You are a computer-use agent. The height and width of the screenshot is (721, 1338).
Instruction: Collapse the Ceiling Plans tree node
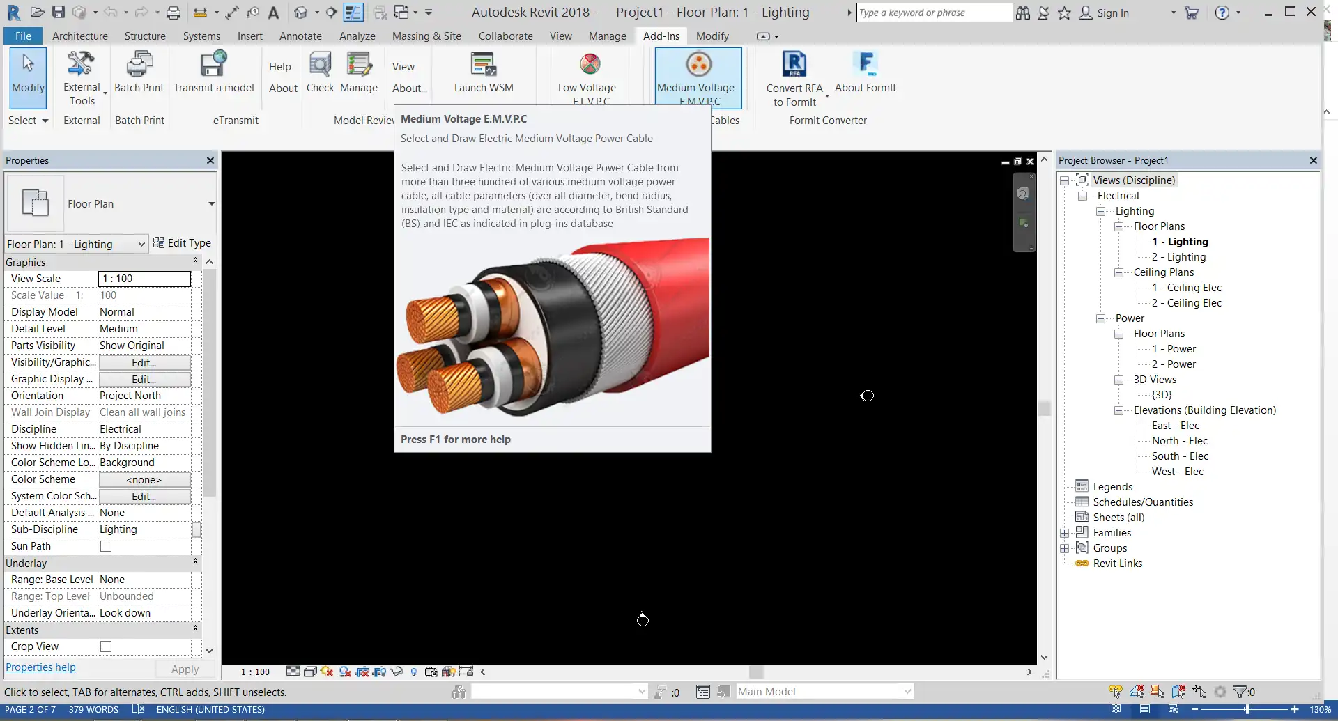point(1118,272)
